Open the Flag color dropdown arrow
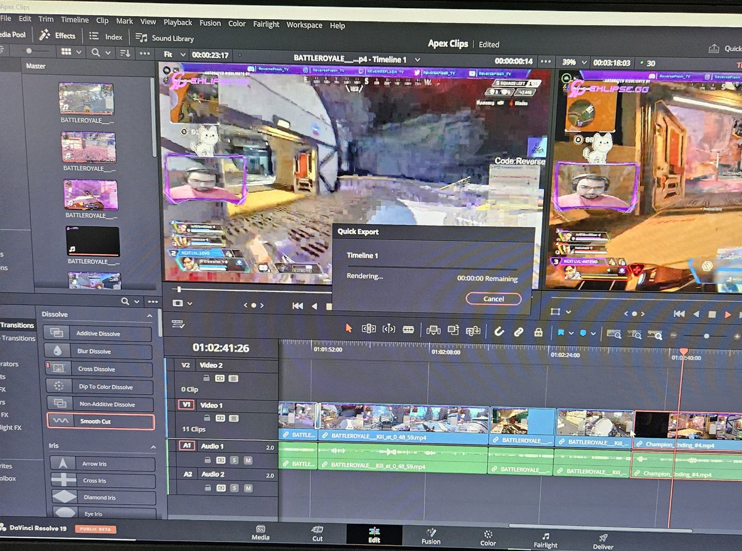The height and width of the screenshot is (551, 742). click(x=571, y=334)
